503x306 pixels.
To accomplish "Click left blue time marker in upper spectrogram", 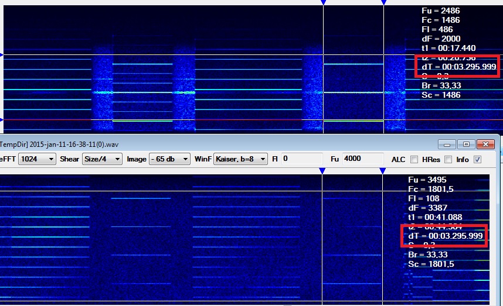I will pos(323,3).
